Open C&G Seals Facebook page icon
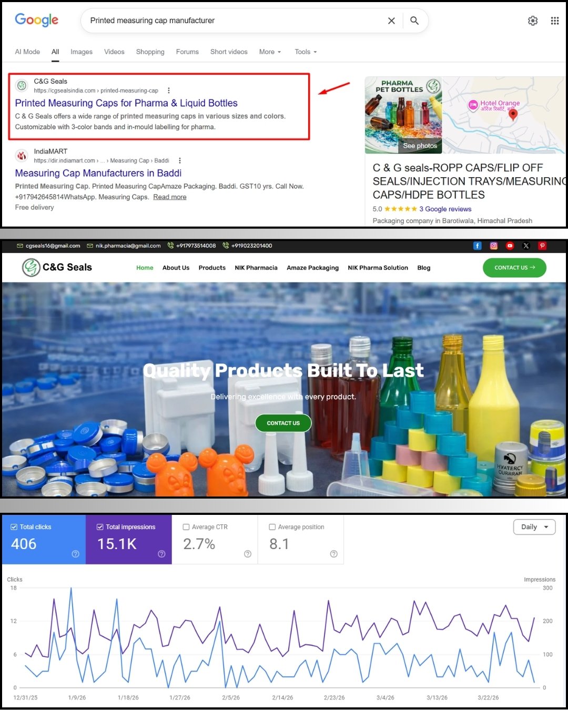The image size is (568, 710). tap(477, 246)
